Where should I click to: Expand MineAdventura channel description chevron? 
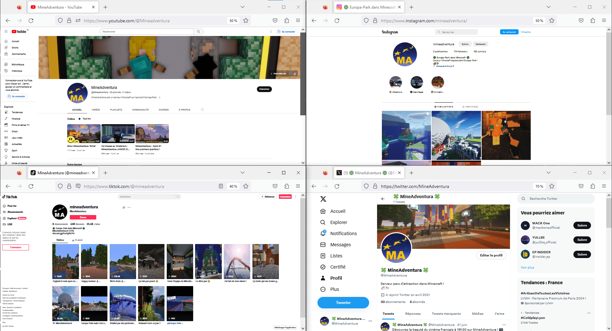(x=160, y=97)
